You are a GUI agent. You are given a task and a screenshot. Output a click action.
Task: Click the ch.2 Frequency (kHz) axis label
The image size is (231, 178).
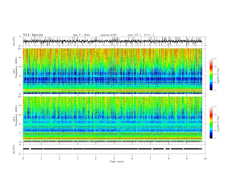point(15,116)
